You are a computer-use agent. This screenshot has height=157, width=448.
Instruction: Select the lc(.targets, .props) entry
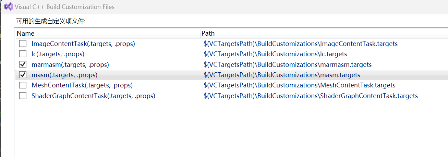click(58, 54)
